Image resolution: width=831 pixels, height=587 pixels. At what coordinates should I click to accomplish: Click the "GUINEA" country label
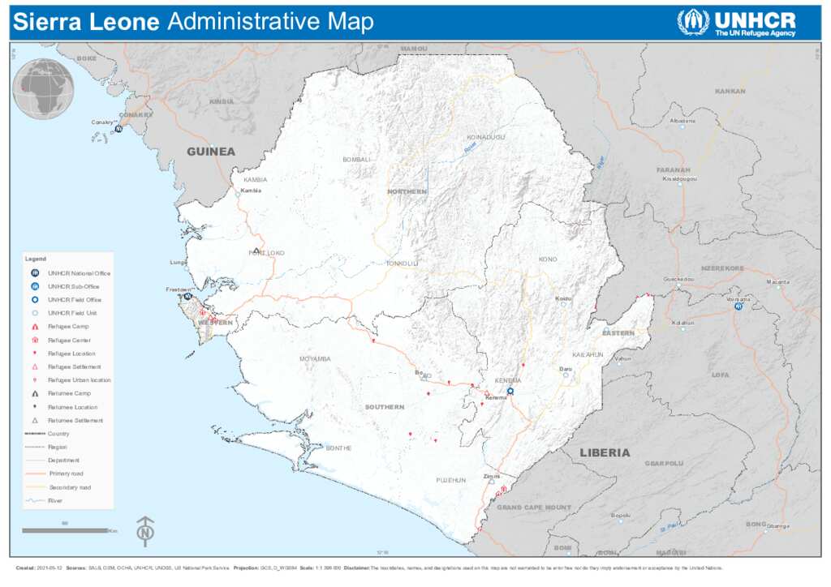211,152
